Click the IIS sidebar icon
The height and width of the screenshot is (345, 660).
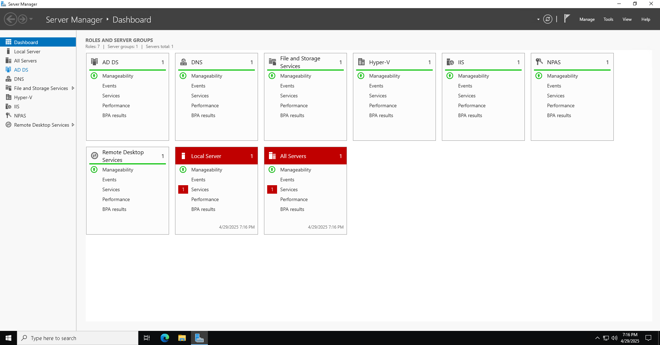[8, 107]
